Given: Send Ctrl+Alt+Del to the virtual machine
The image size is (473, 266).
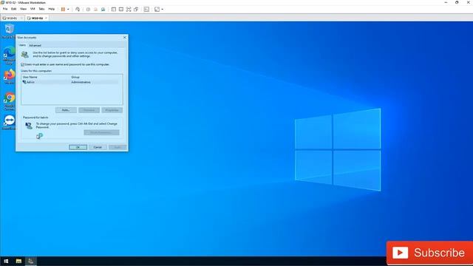Looking at the screenshot, I should [78, 10].
